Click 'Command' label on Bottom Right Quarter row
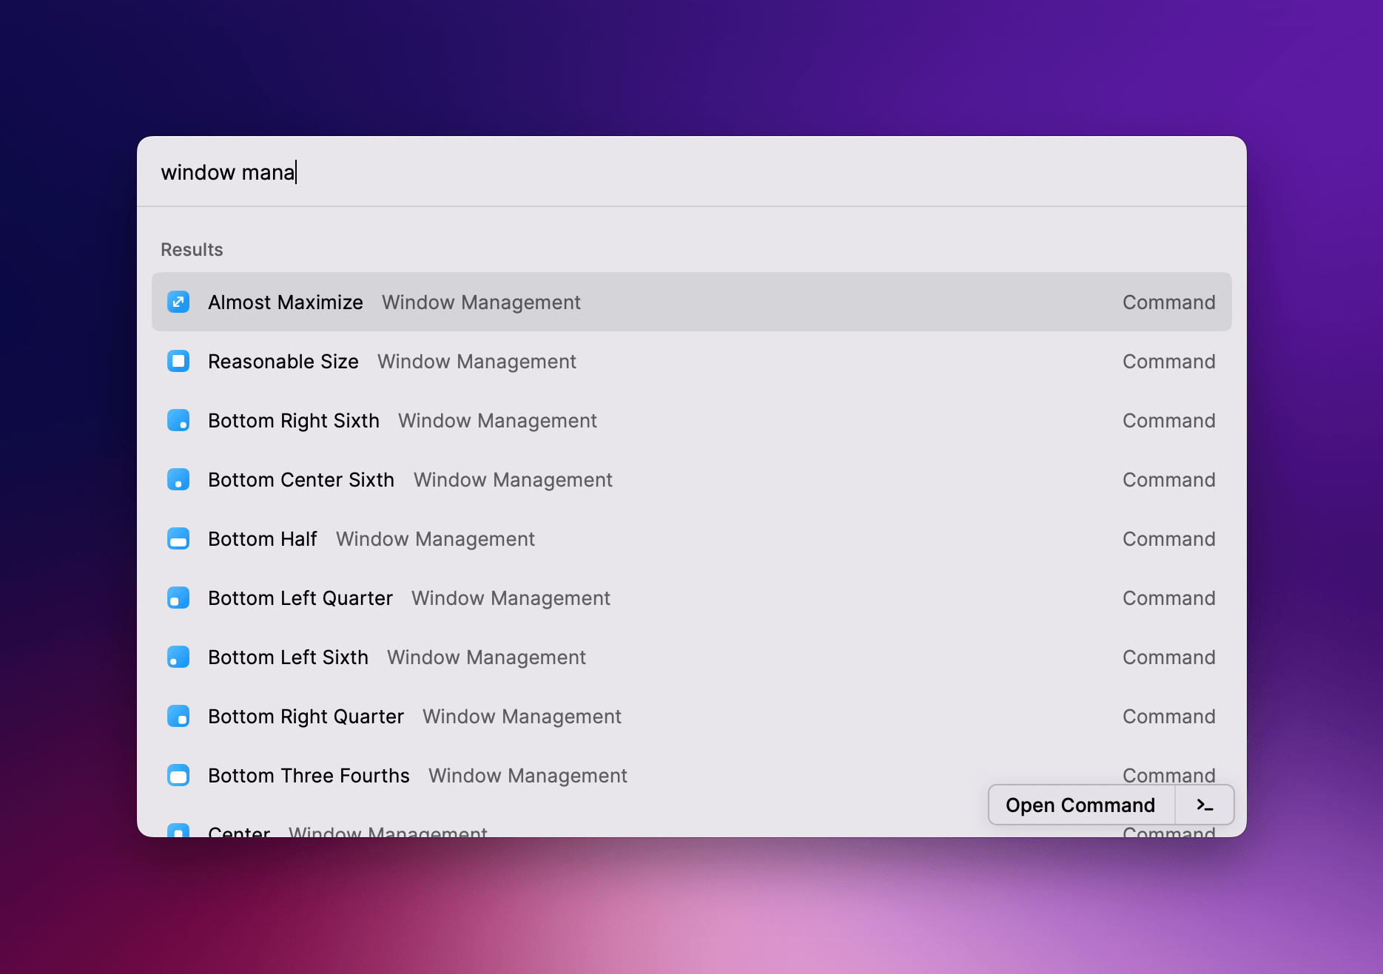This screenshot has width=1383, height=974. (1169, 717)
